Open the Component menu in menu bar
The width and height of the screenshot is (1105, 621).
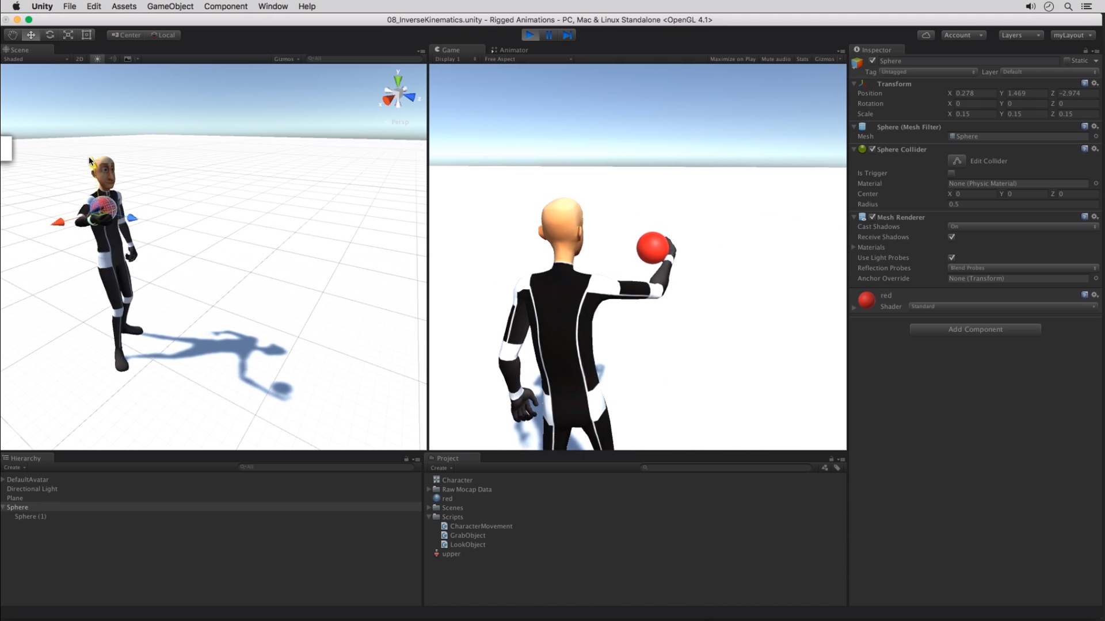click(225, 6)
